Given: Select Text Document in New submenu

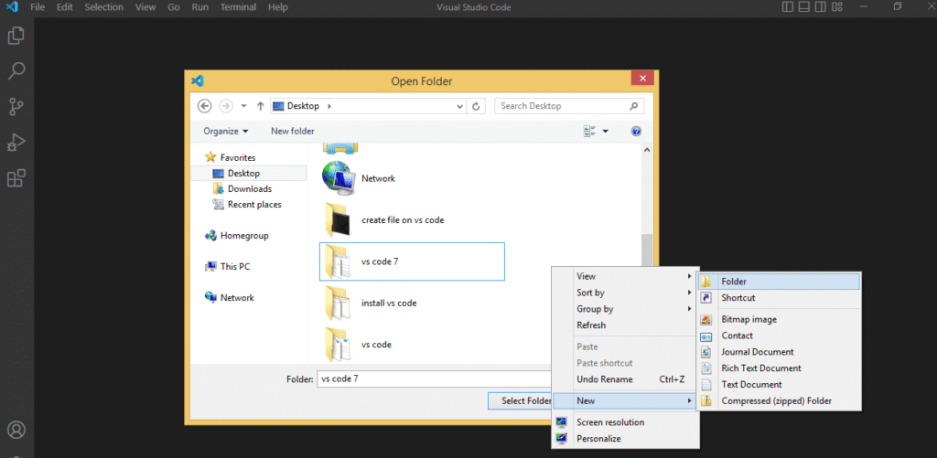Looking at the screenshot, I should tap(751, 385).
